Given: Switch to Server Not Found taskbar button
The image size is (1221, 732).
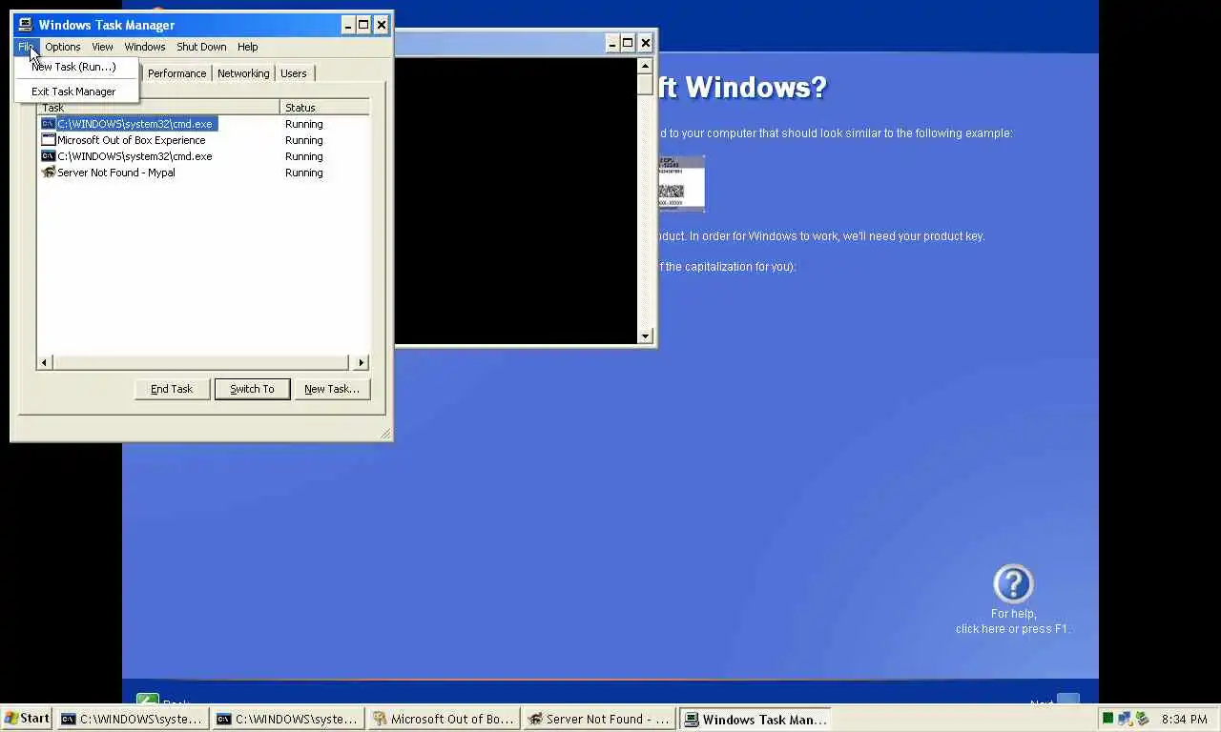Looking at the screenshot, I should pyautogui.click(x=599, y=720).
